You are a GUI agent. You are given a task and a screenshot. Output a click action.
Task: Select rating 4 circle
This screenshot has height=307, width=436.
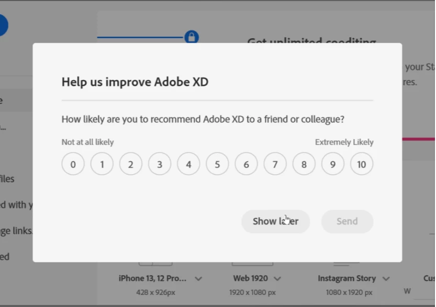click(x=188, y=164)
